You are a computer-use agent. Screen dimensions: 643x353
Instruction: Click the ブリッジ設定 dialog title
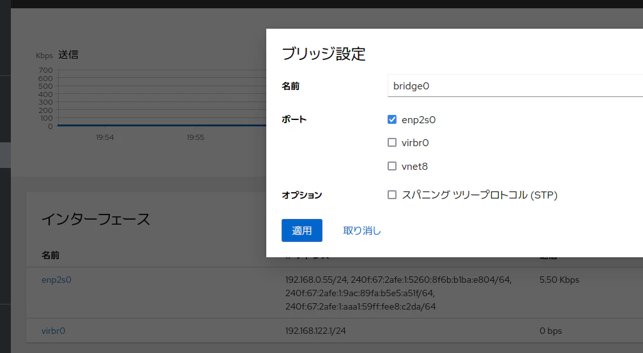pos(324,54)
